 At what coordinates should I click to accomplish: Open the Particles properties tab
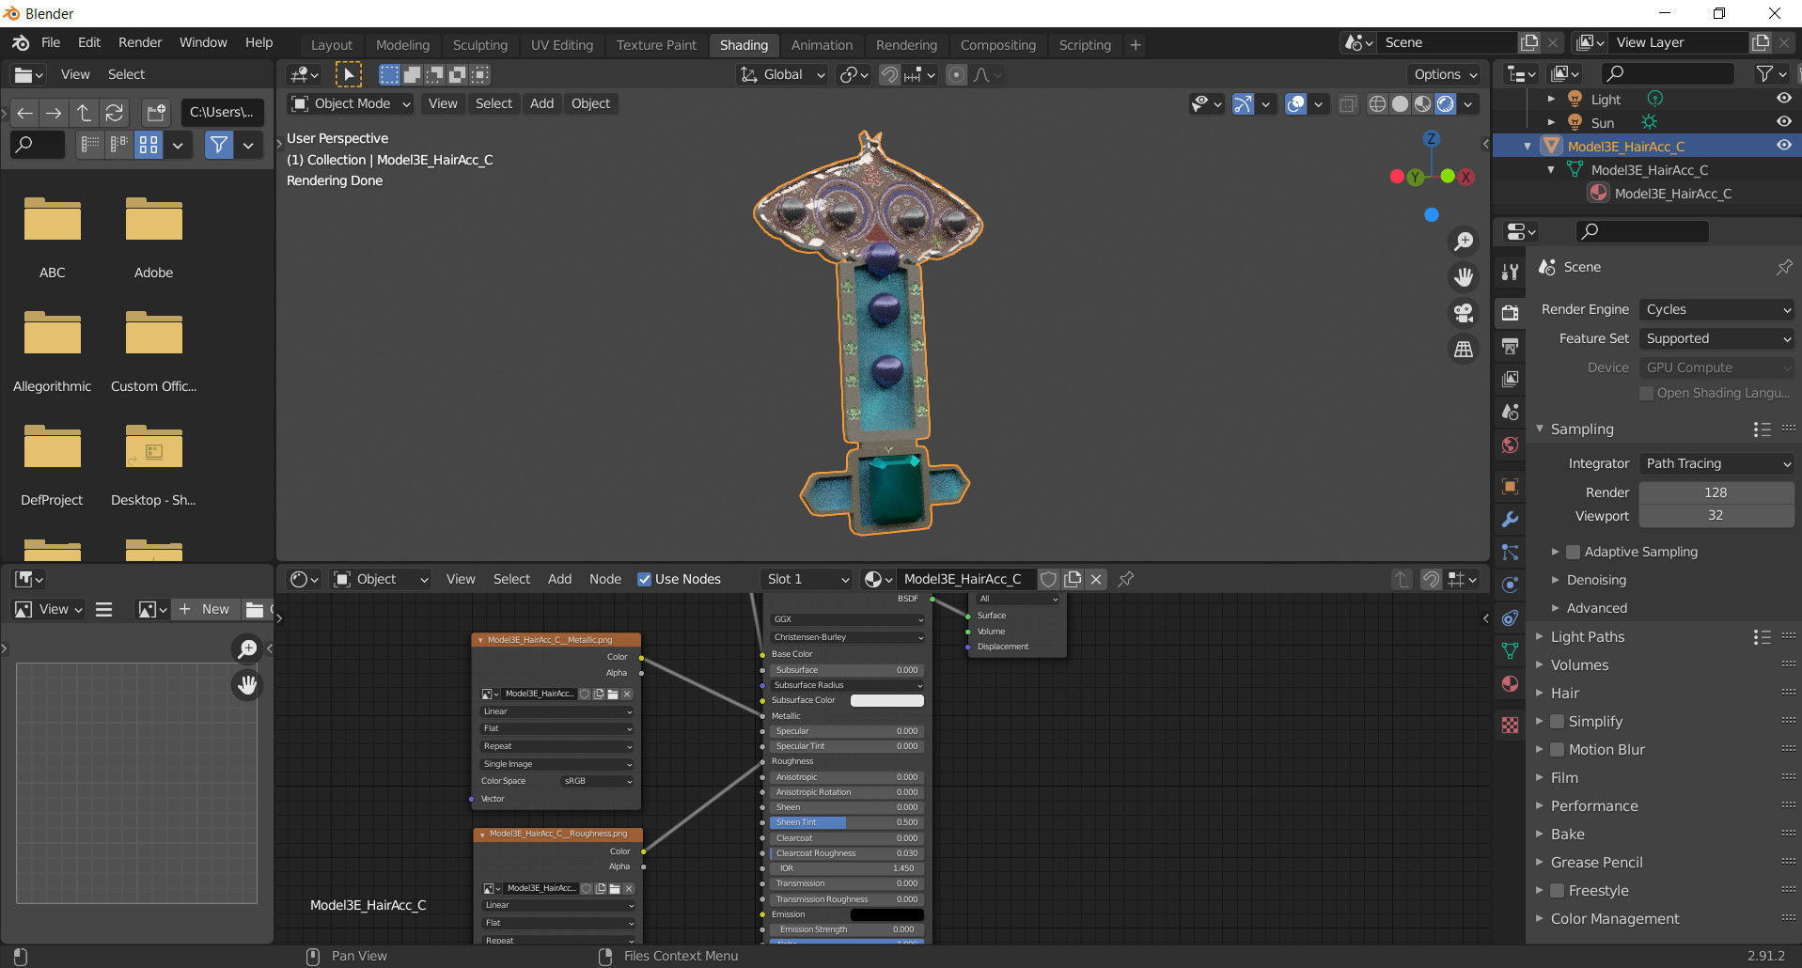coord(1510,552)
